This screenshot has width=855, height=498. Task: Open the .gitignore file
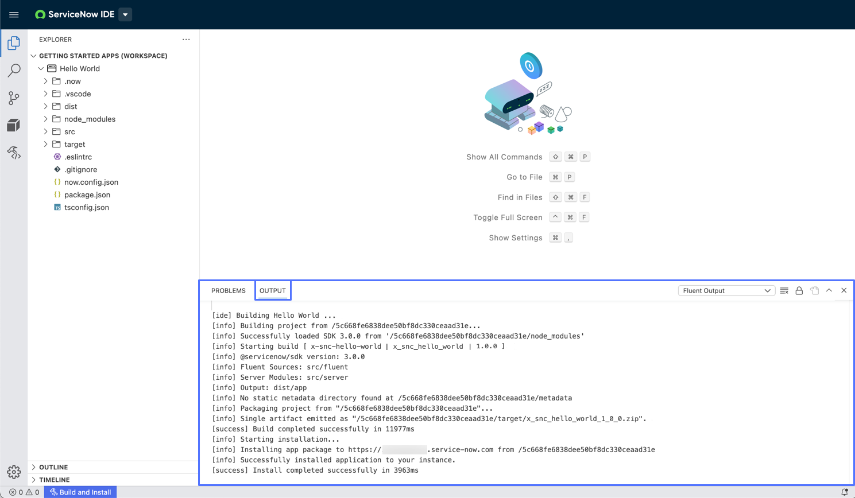[81, 169]
